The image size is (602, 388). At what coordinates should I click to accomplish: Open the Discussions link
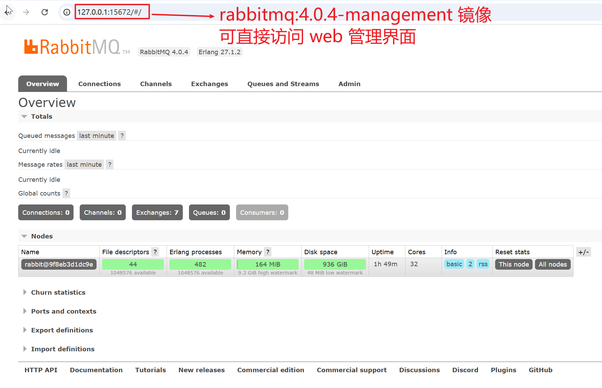(420, 370)
